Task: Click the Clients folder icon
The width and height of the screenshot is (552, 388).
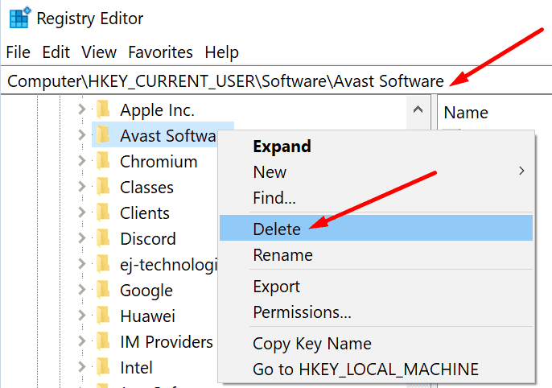Action: [104, 213]
